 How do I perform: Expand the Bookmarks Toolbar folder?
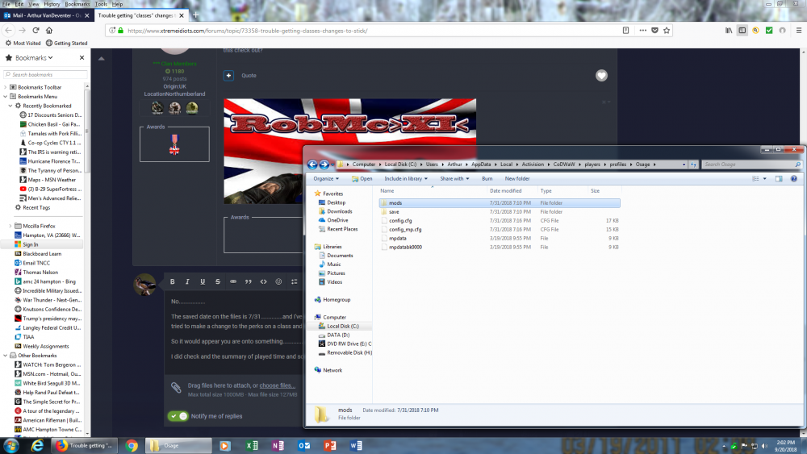click(6, 87)
